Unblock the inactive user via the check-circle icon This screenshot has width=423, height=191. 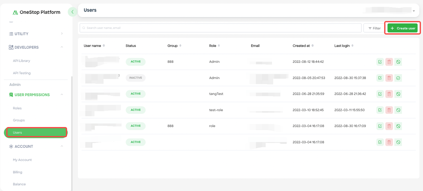coord(398,78)
